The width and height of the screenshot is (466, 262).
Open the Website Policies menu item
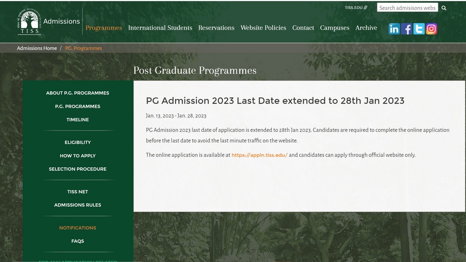coord(263,28)
